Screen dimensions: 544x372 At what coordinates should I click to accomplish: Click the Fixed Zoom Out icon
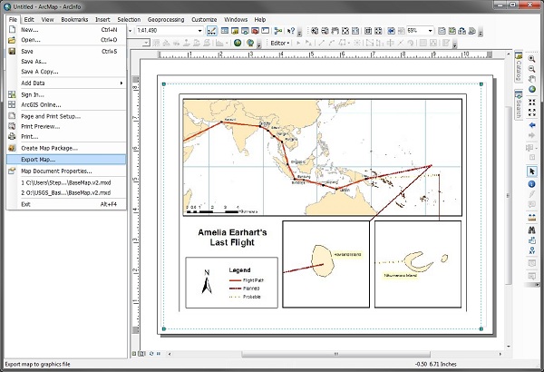click(x=532, y=113)
